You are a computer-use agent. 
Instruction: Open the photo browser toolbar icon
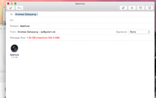click(x=141, y=8)
